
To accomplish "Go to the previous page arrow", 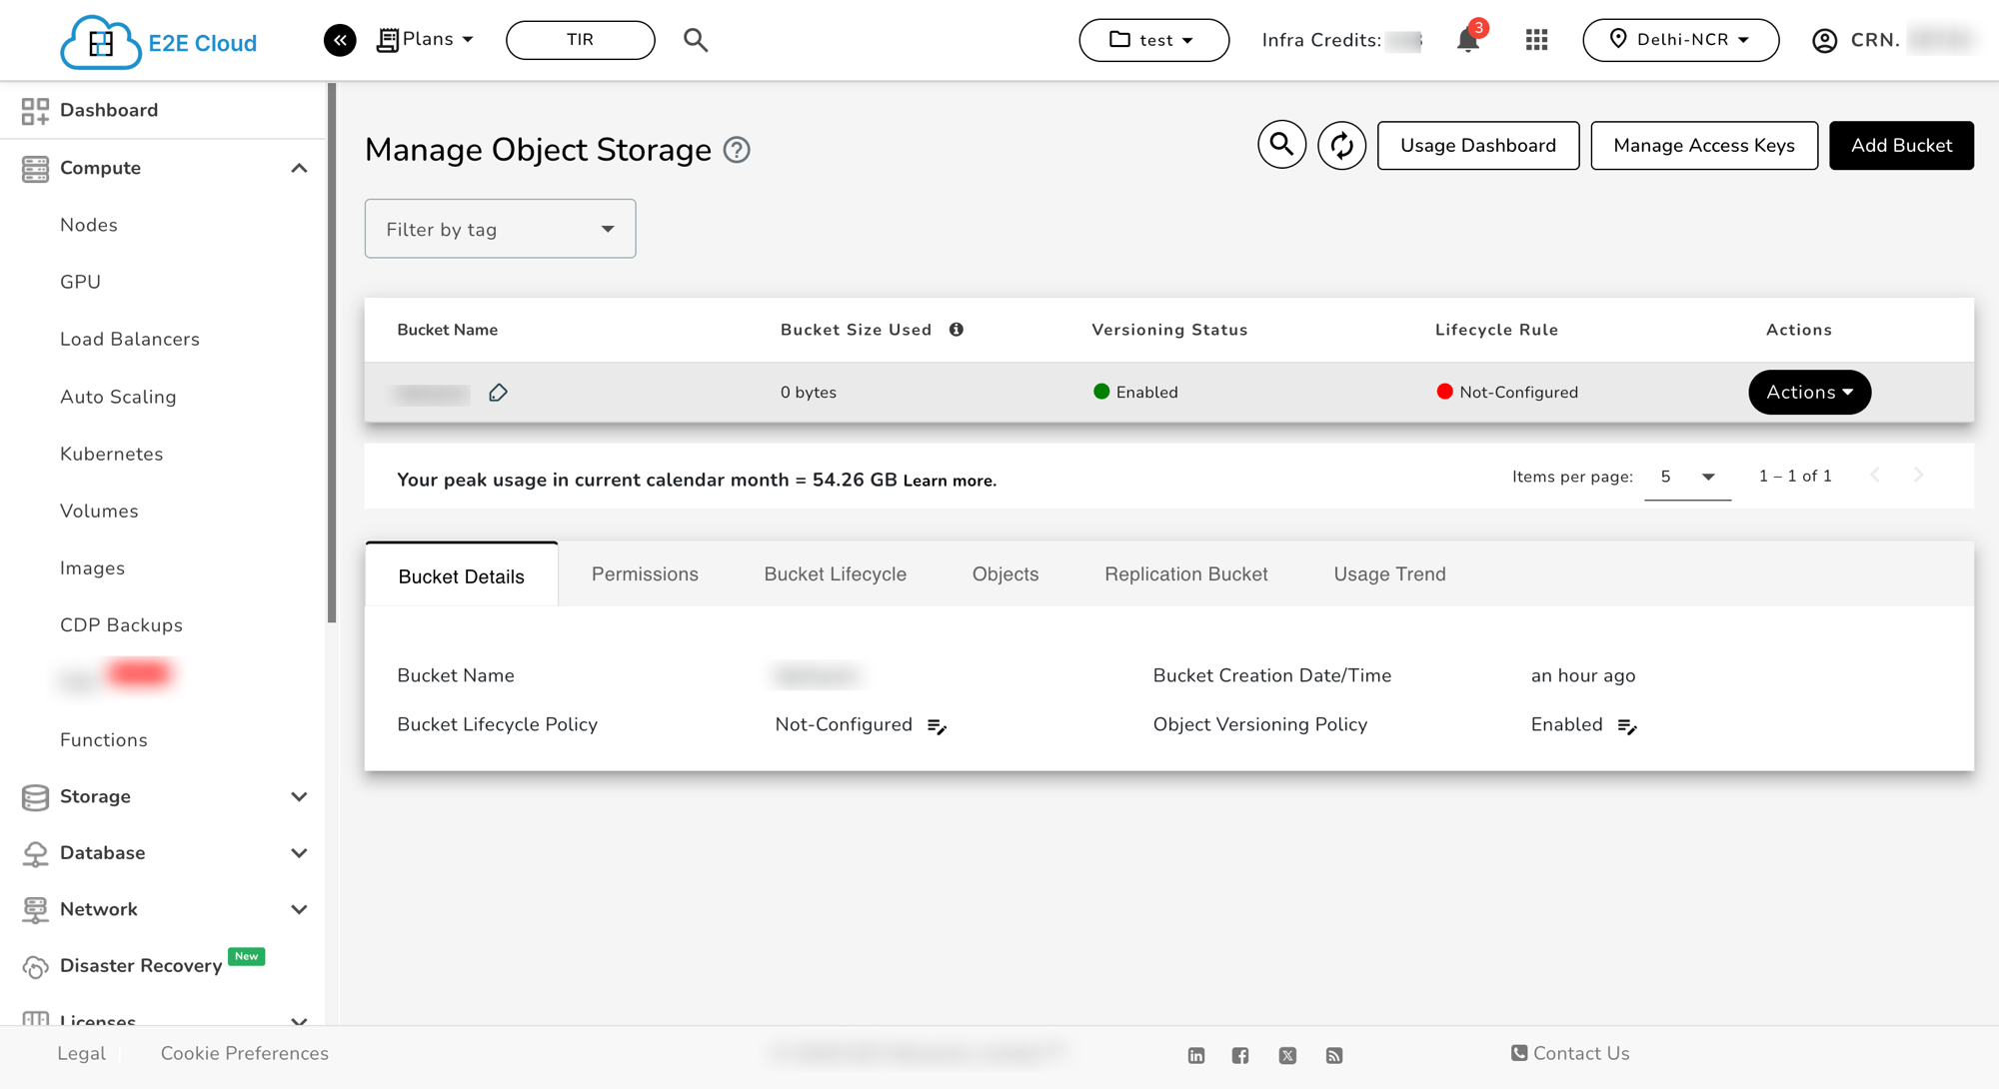I will [1875, 476].
